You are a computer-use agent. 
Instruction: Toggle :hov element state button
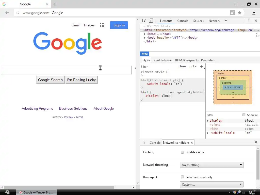tap(182, 66)
